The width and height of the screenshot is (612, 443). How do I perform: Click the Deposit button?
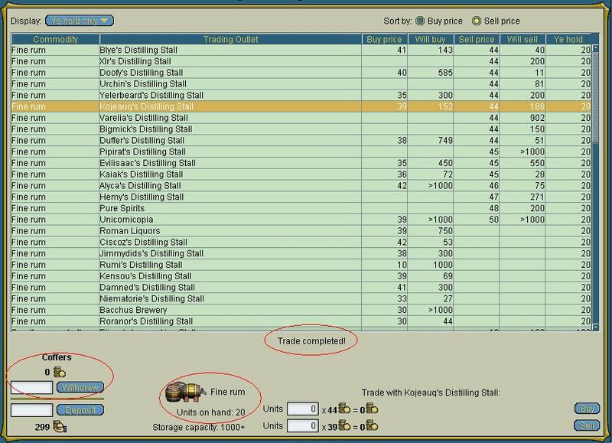(x=80, y=410)
